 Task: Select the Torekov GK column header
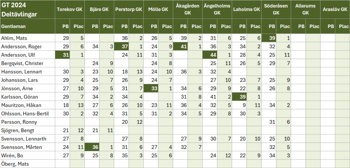point(70,10)
